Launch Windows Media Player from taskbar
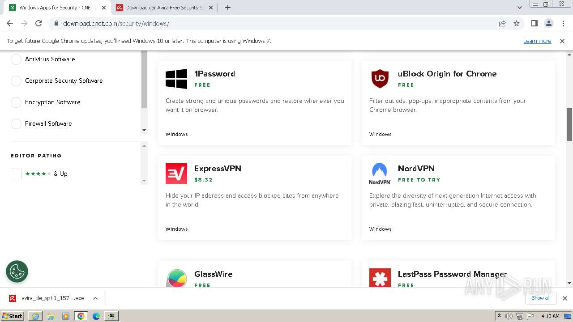Viewport: 573px width, 322px height. 66,316
